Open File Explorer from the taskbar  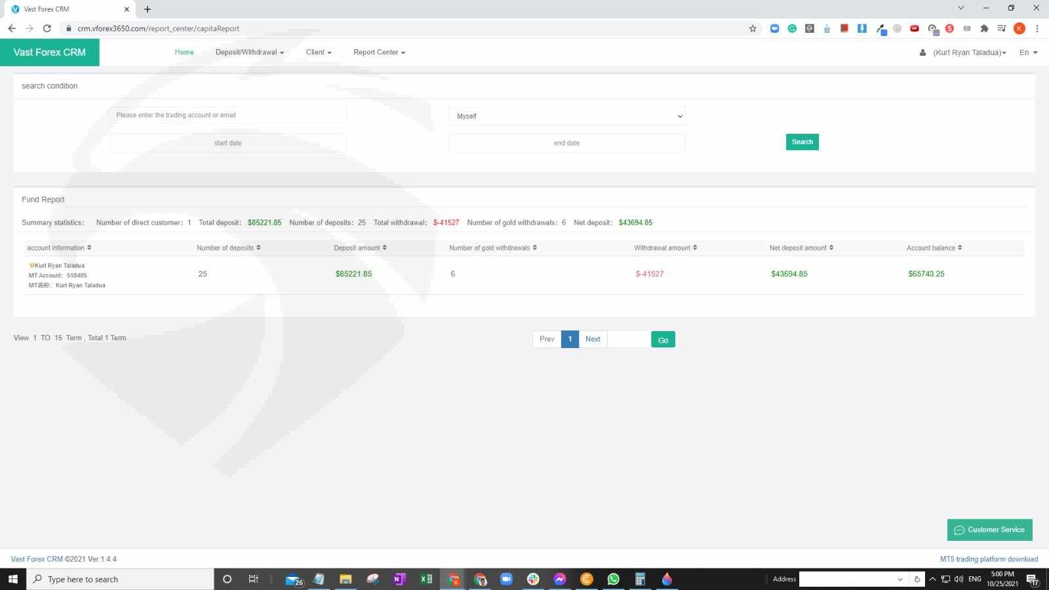346,579
